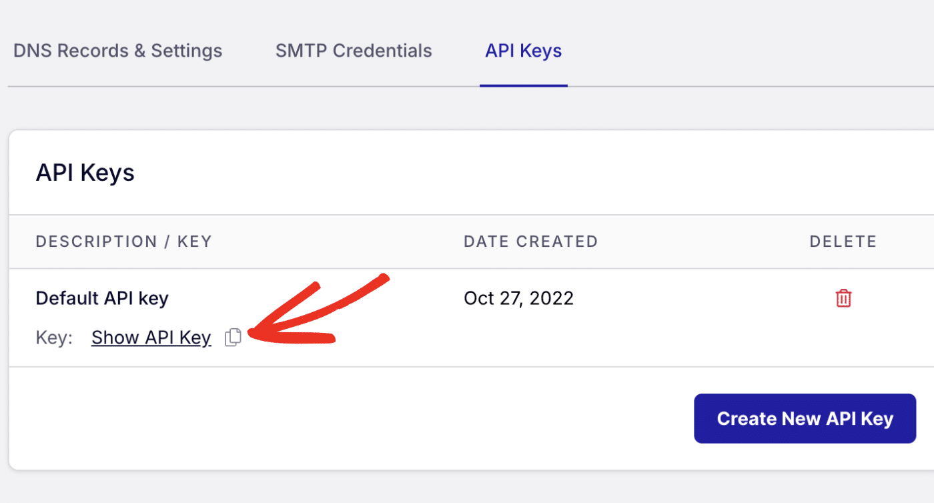
Task: Click the DELETE column header
Action: click(x=843, y=241)
